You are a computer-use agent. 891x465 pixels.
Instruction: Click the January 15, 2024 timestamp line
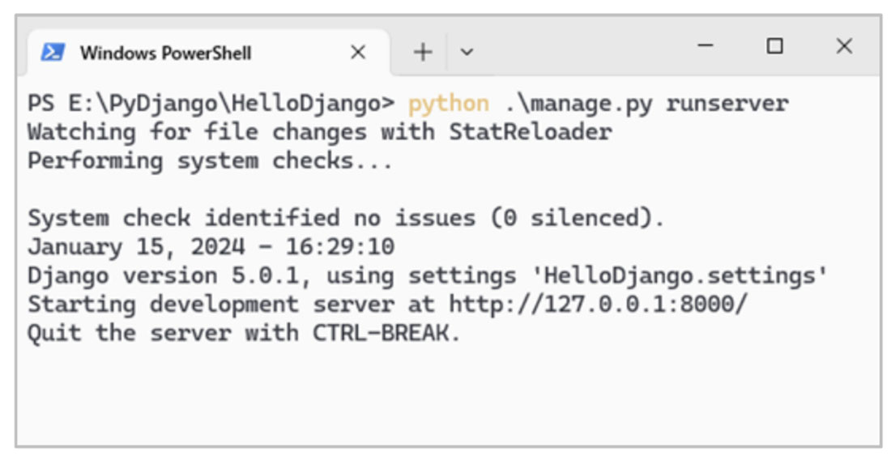(211, 246)
